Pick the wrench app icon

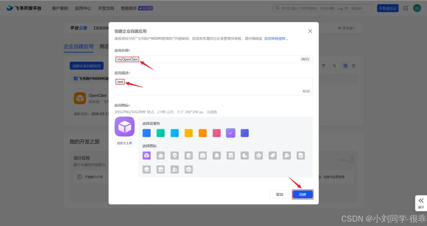pyautogui.click(x=287, y=156)
